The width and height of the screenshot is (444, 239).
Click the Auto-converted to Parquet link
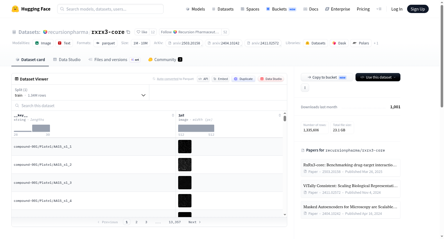point(175,79)
